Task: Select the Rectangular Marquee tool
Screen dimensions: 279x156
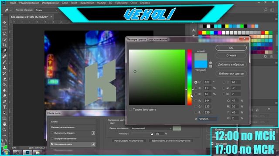Action: 4,28
